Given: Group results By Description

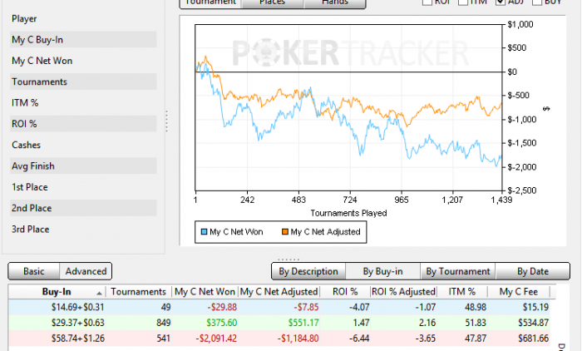Looking at the screenshot, I should point(308,271).
